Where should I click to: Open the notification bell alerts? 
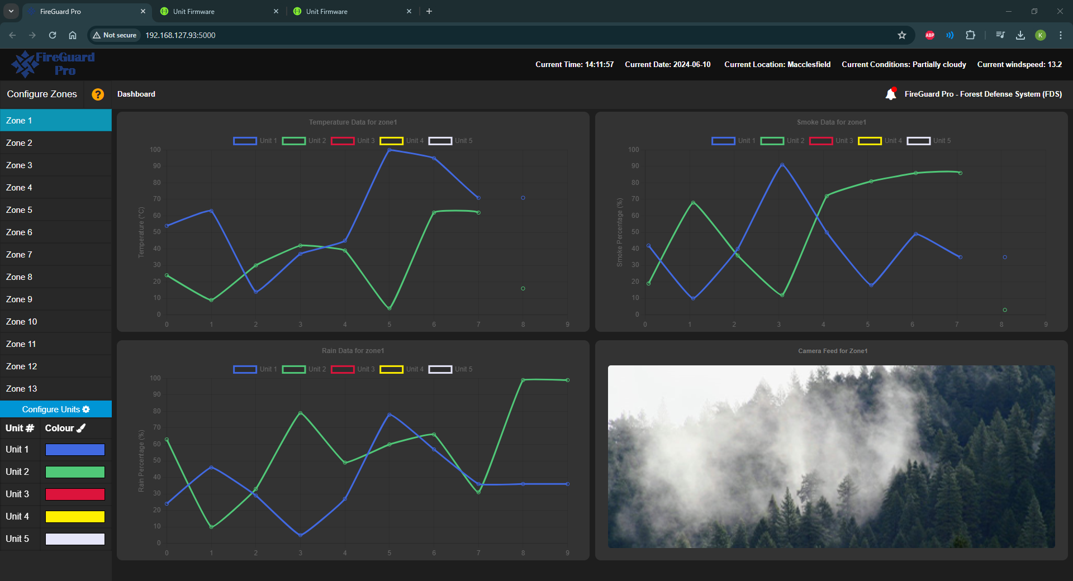(891, 94)
